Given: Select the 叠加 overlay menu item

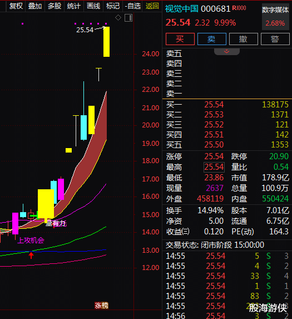Looking at the screenshot, I should (35, 6).
